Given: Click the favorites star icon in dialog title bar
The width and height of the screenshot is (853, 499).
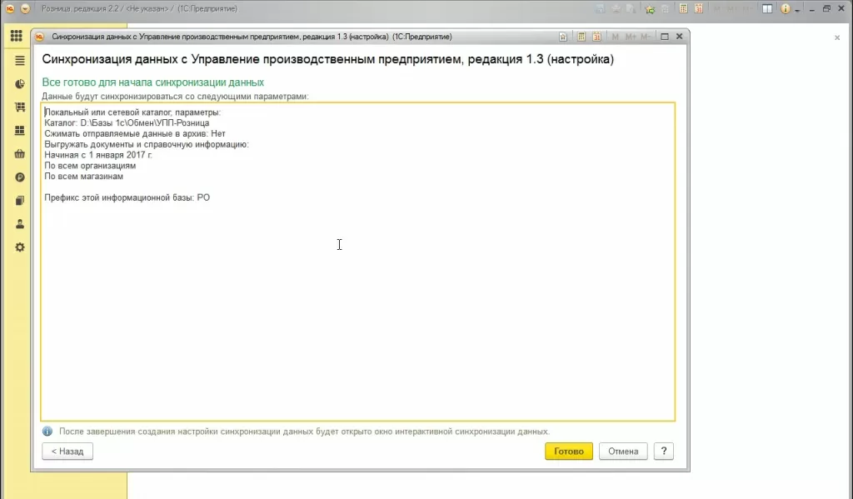Looking at the screenshot, I should click(563, 37).
